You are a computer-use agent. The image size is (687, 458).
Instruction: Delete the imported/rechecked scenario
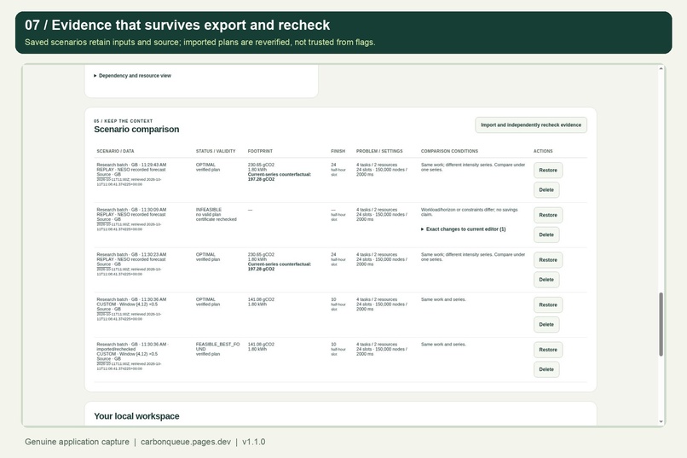point(546,369)
